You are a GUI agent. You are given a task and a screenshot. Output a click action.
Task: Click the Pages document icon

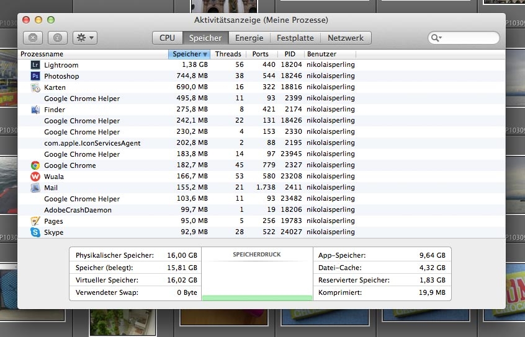tap(35, 221)
